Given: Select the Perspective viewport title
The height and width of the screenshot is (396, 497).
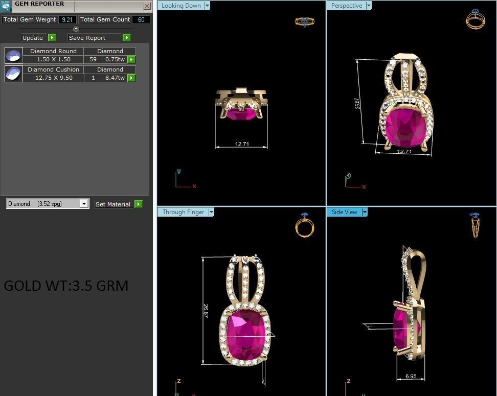Looking at the screenshot, I should tap(347, 6).
